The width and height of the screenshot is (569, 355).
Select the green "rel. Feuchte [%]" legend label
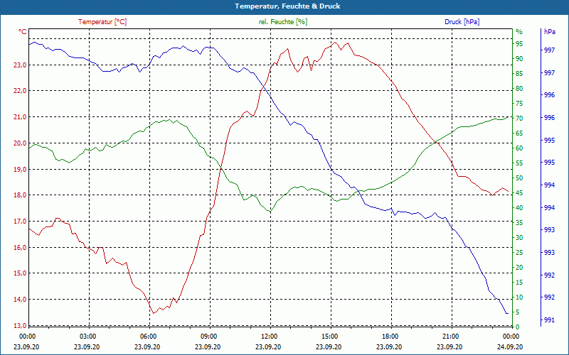click(282, 22)
